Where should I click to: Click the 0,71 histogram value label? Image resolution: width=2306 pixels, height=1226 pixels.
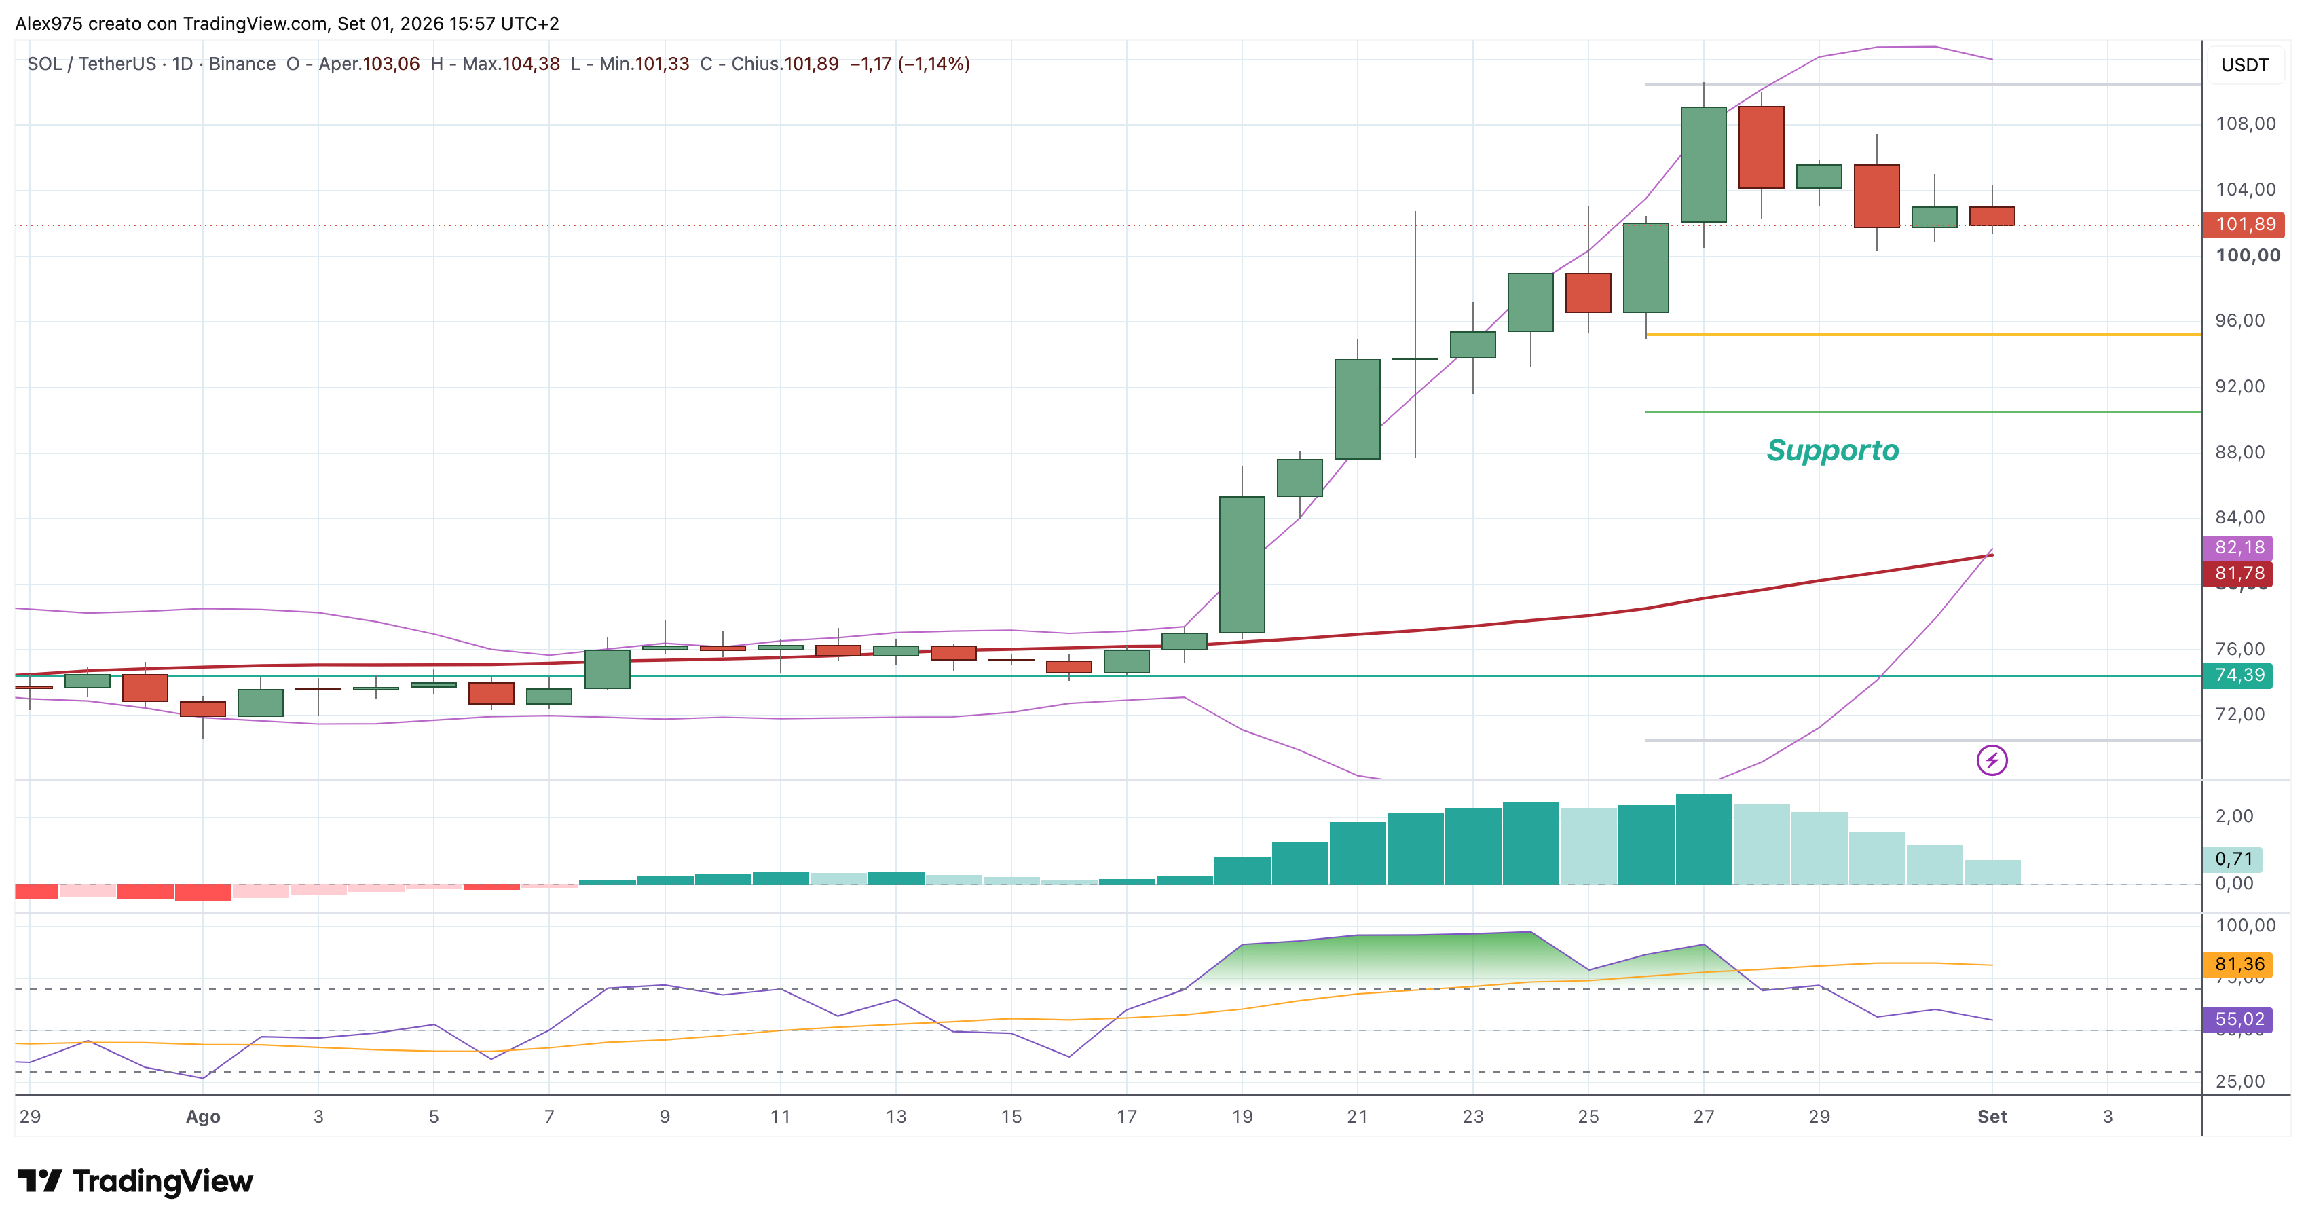2233,860
